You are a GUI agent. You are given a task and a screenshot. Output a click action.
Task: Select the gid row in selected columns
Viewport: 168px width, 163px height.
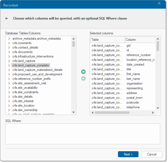click(x=123, y=45)
